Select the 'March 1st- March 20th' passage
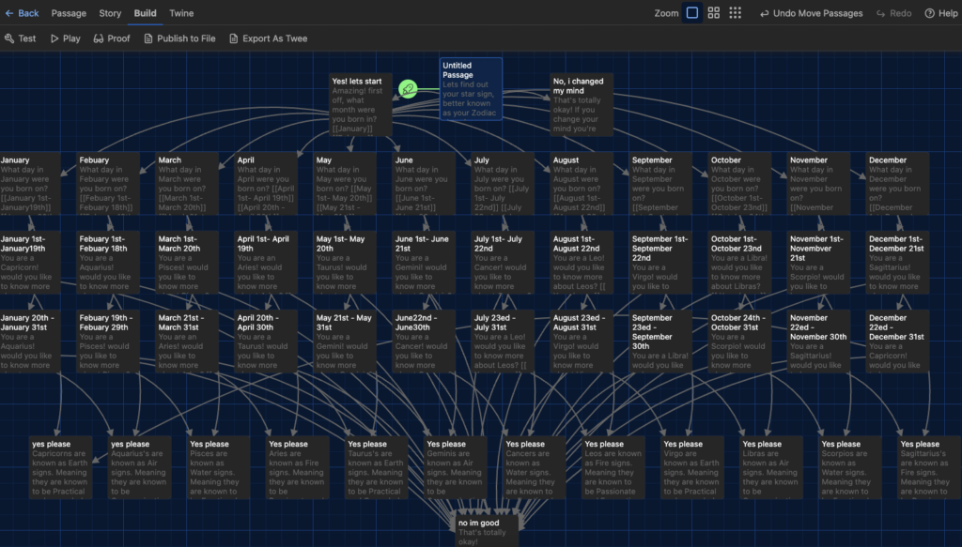 click(187, 263)
